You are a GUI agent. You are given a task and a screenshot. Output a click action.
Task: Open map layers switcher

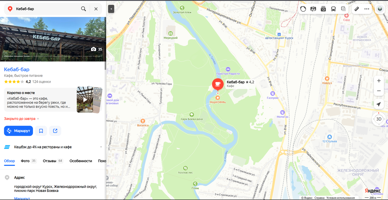[343, 9]
